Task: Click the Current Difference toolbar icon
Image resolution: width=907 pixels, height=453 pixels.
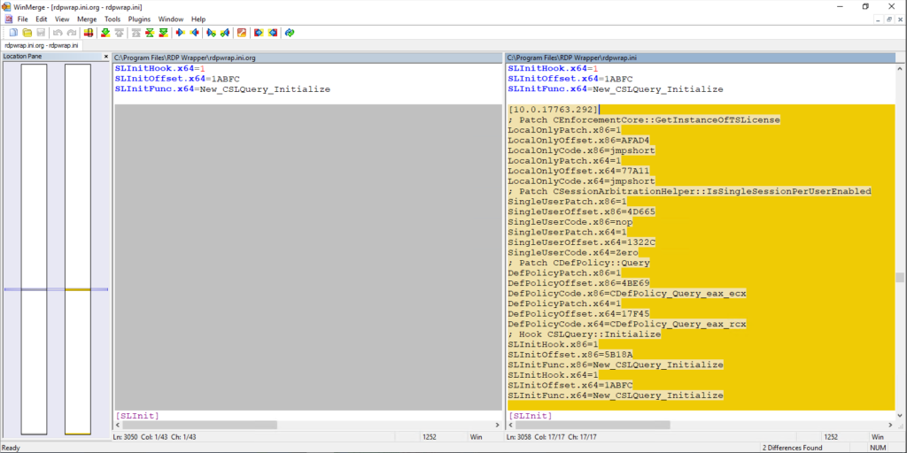Action: 151,33
